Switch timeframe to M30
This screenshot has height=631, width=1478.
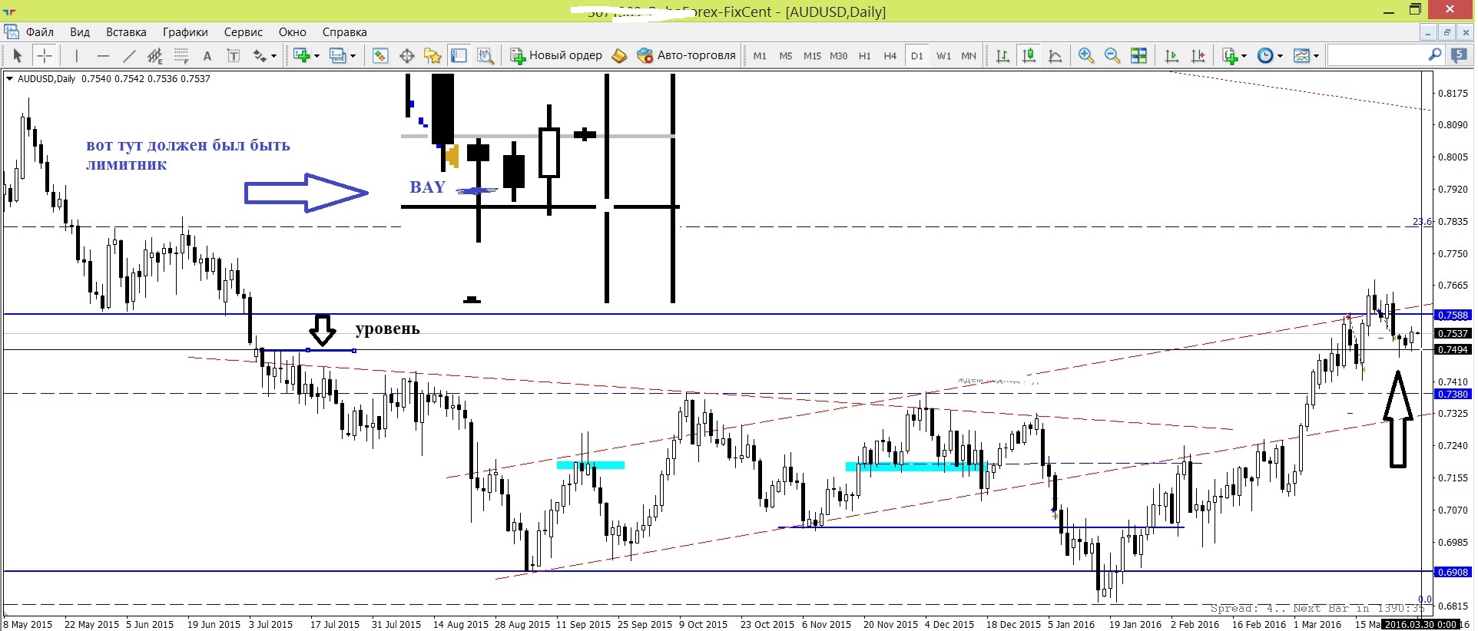pyautogui.click(x=838, y=55)
